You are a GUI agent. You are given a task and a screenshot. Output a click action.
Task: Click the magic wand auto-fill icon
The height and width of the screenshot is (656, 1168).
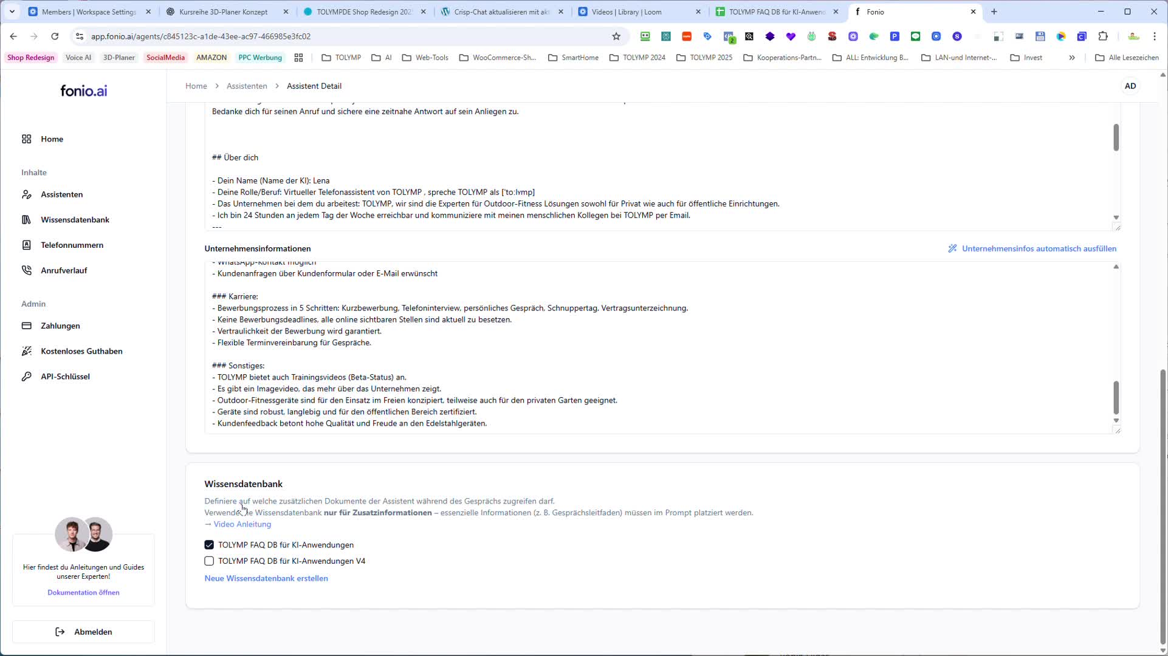tap(952, 248)
